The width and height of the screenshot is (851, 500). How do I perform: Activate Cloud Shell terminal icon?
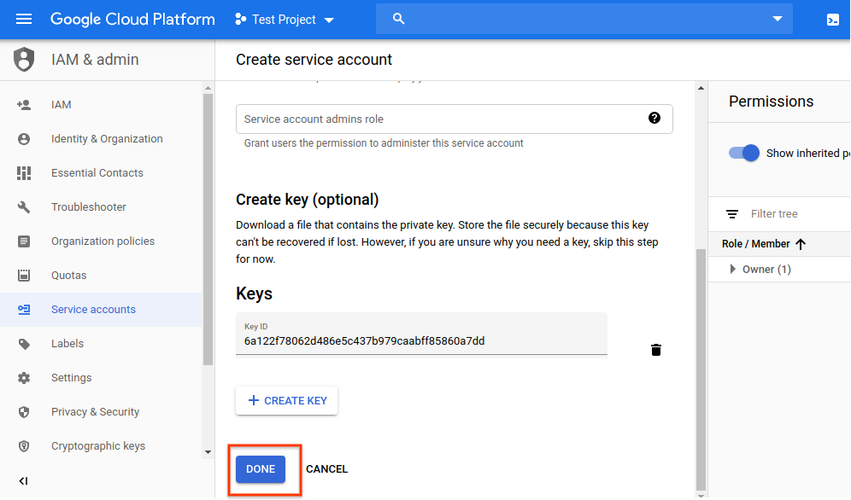832,20
